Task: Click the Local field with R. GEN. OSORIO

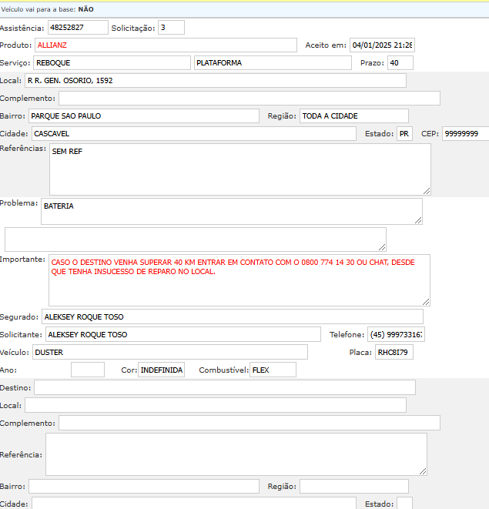Action: pyautogui.click(x=216, y=81)
